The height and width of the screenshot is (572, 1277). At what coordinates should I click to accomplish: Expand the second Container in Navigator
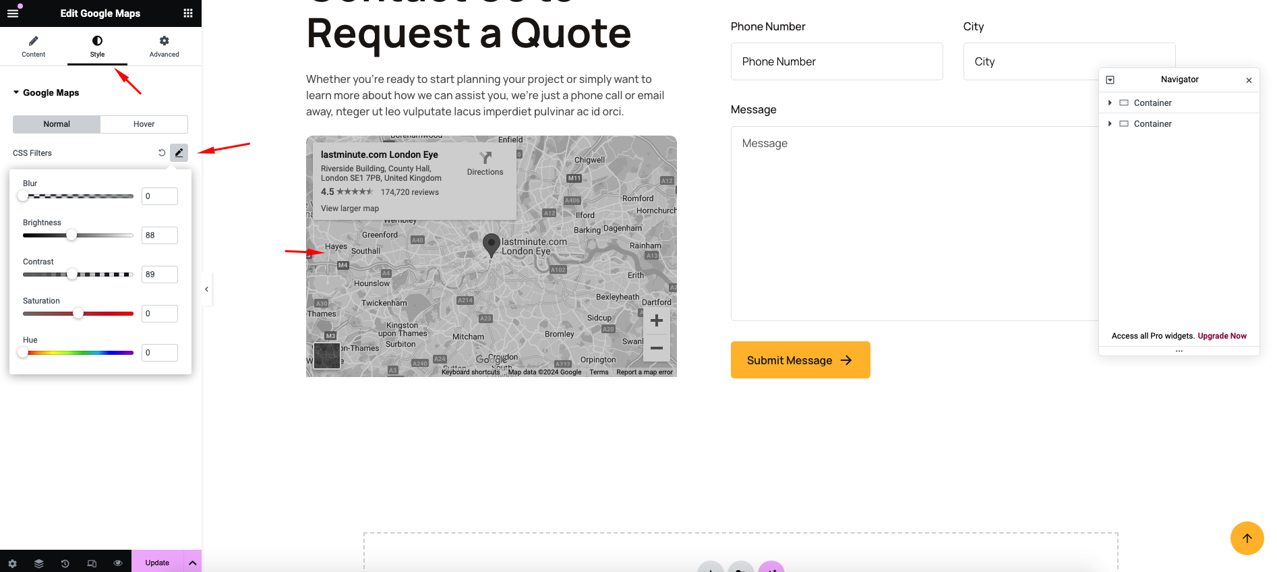(1110, 124)
